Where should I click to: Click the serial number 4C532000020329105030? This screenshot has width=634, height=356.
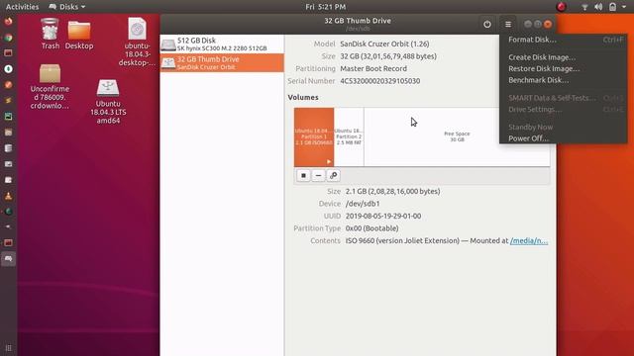coord(380,81)
